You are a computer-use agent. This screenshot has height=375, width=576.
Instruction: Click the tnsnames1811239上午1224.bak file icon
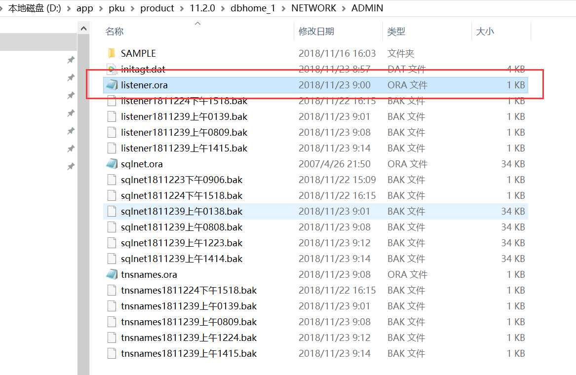(112, 338)
